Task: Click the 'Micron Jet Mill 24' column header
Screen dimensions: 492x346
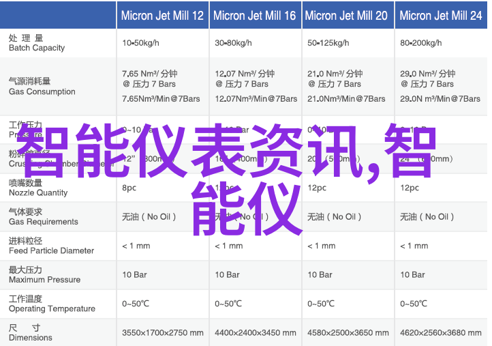Action: pos(441,16)
